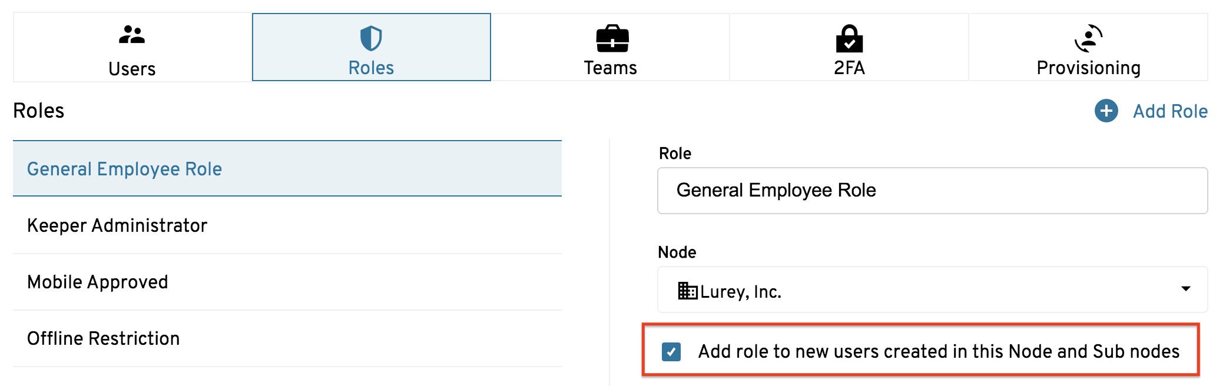This screenshot has height=386, width=1226.
Task: Open the Provisioning tab
Action: pyautogui.click(x=1088, y=47)
